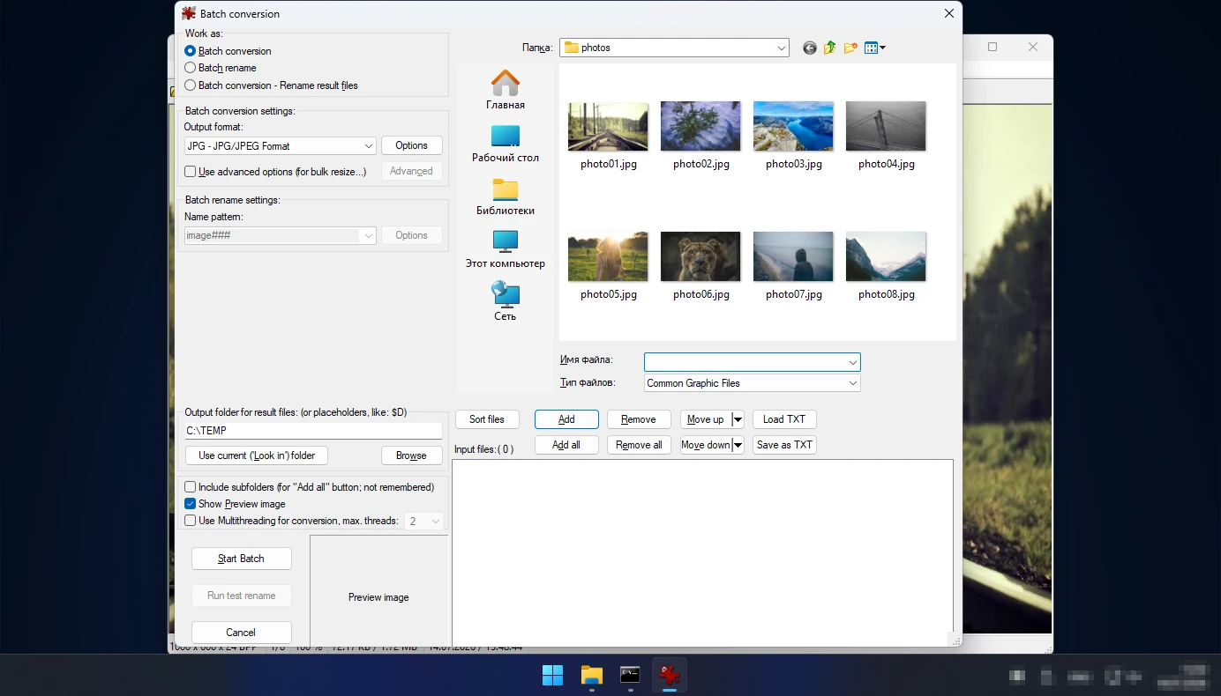1221x696 pixels.
Task: Select the Batch rename radio option
Action: [x=190, y=68]
